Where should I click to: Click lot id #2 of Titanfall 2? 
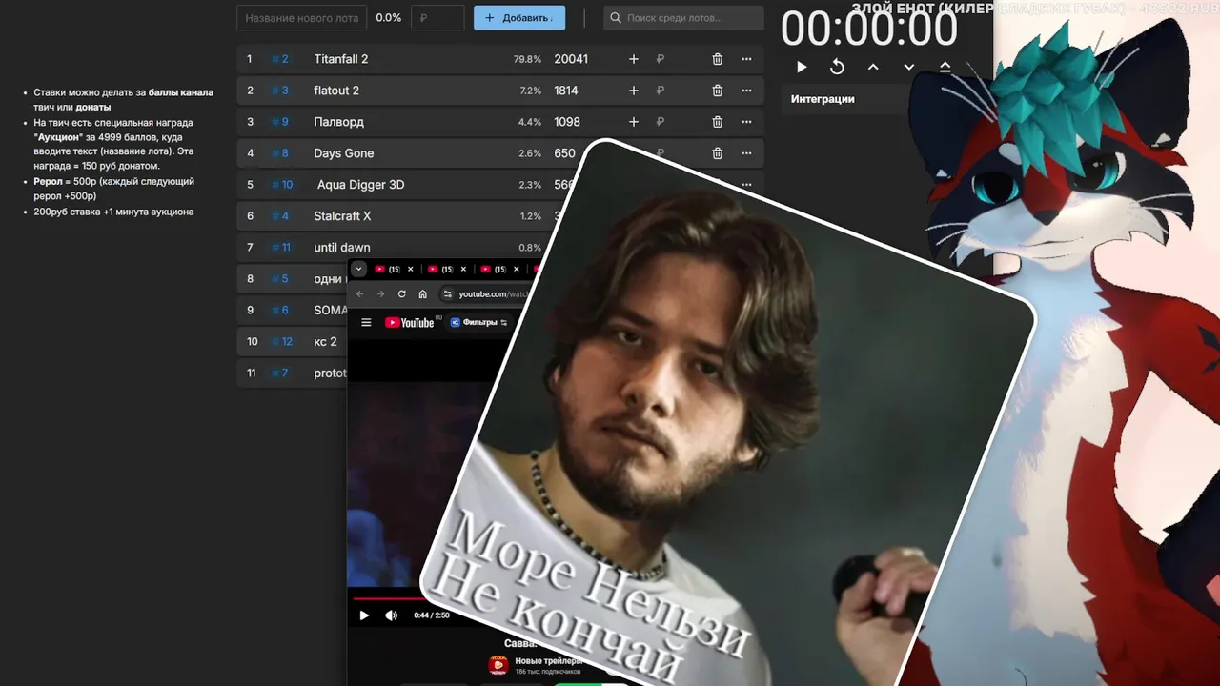pyautogui.click(x=279, y=59)
